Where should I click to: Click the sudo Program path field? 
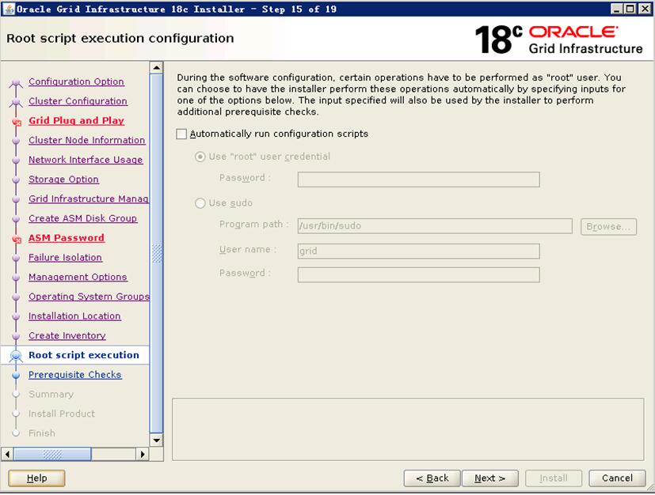point(435,226)
